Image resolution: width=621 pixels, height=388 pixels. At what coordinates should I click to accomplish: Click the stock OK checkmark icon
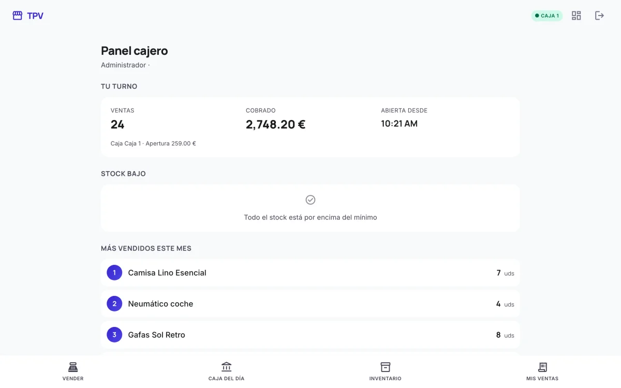tap(310, 200)
